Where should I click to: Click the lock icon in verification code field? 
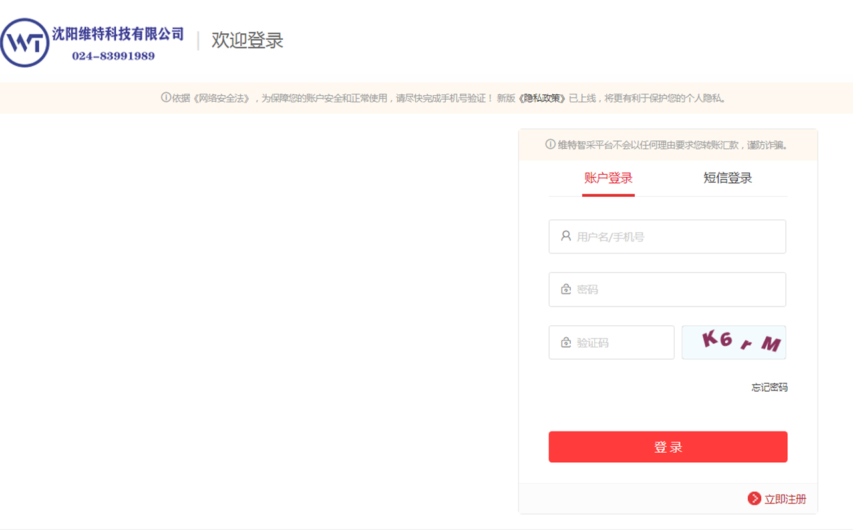pos(566,342)
